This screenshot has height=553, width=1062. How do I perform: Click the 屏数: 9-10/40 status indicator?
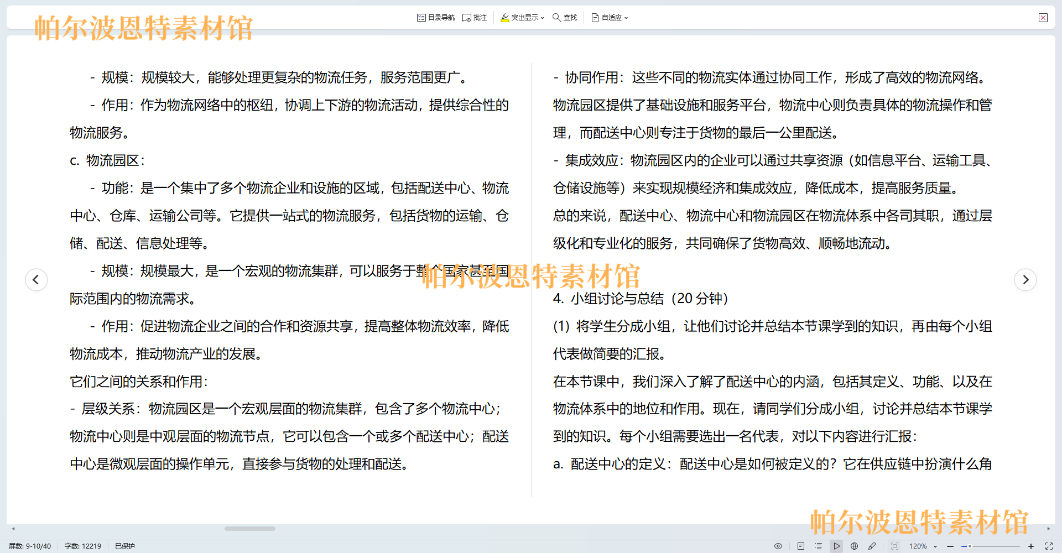coord(30,546)
